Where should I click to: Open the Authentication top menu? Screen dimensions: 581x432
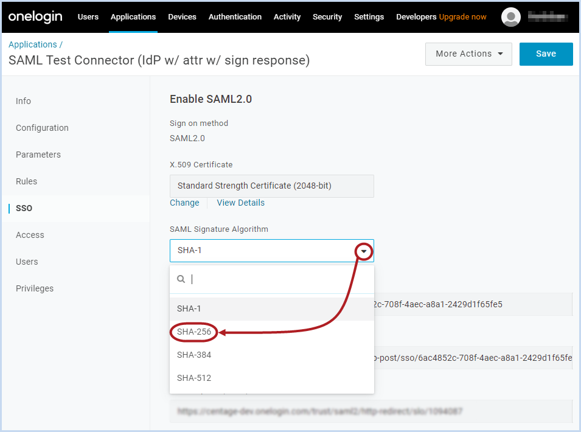tap(235, 17)
